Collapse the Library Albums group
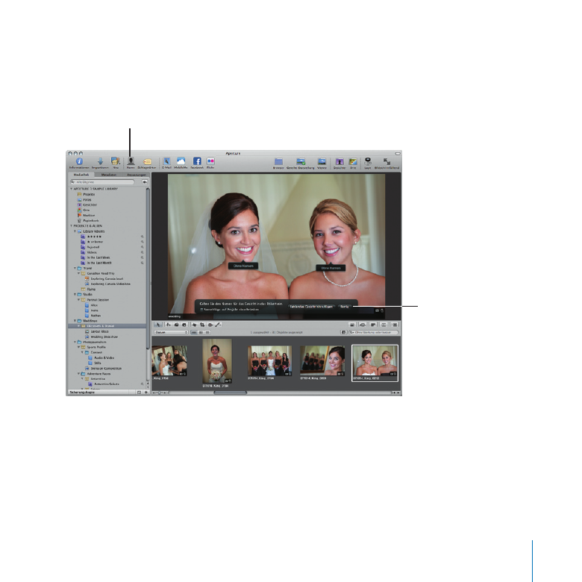This screenshot has width=582, height=582. point(75,231)
